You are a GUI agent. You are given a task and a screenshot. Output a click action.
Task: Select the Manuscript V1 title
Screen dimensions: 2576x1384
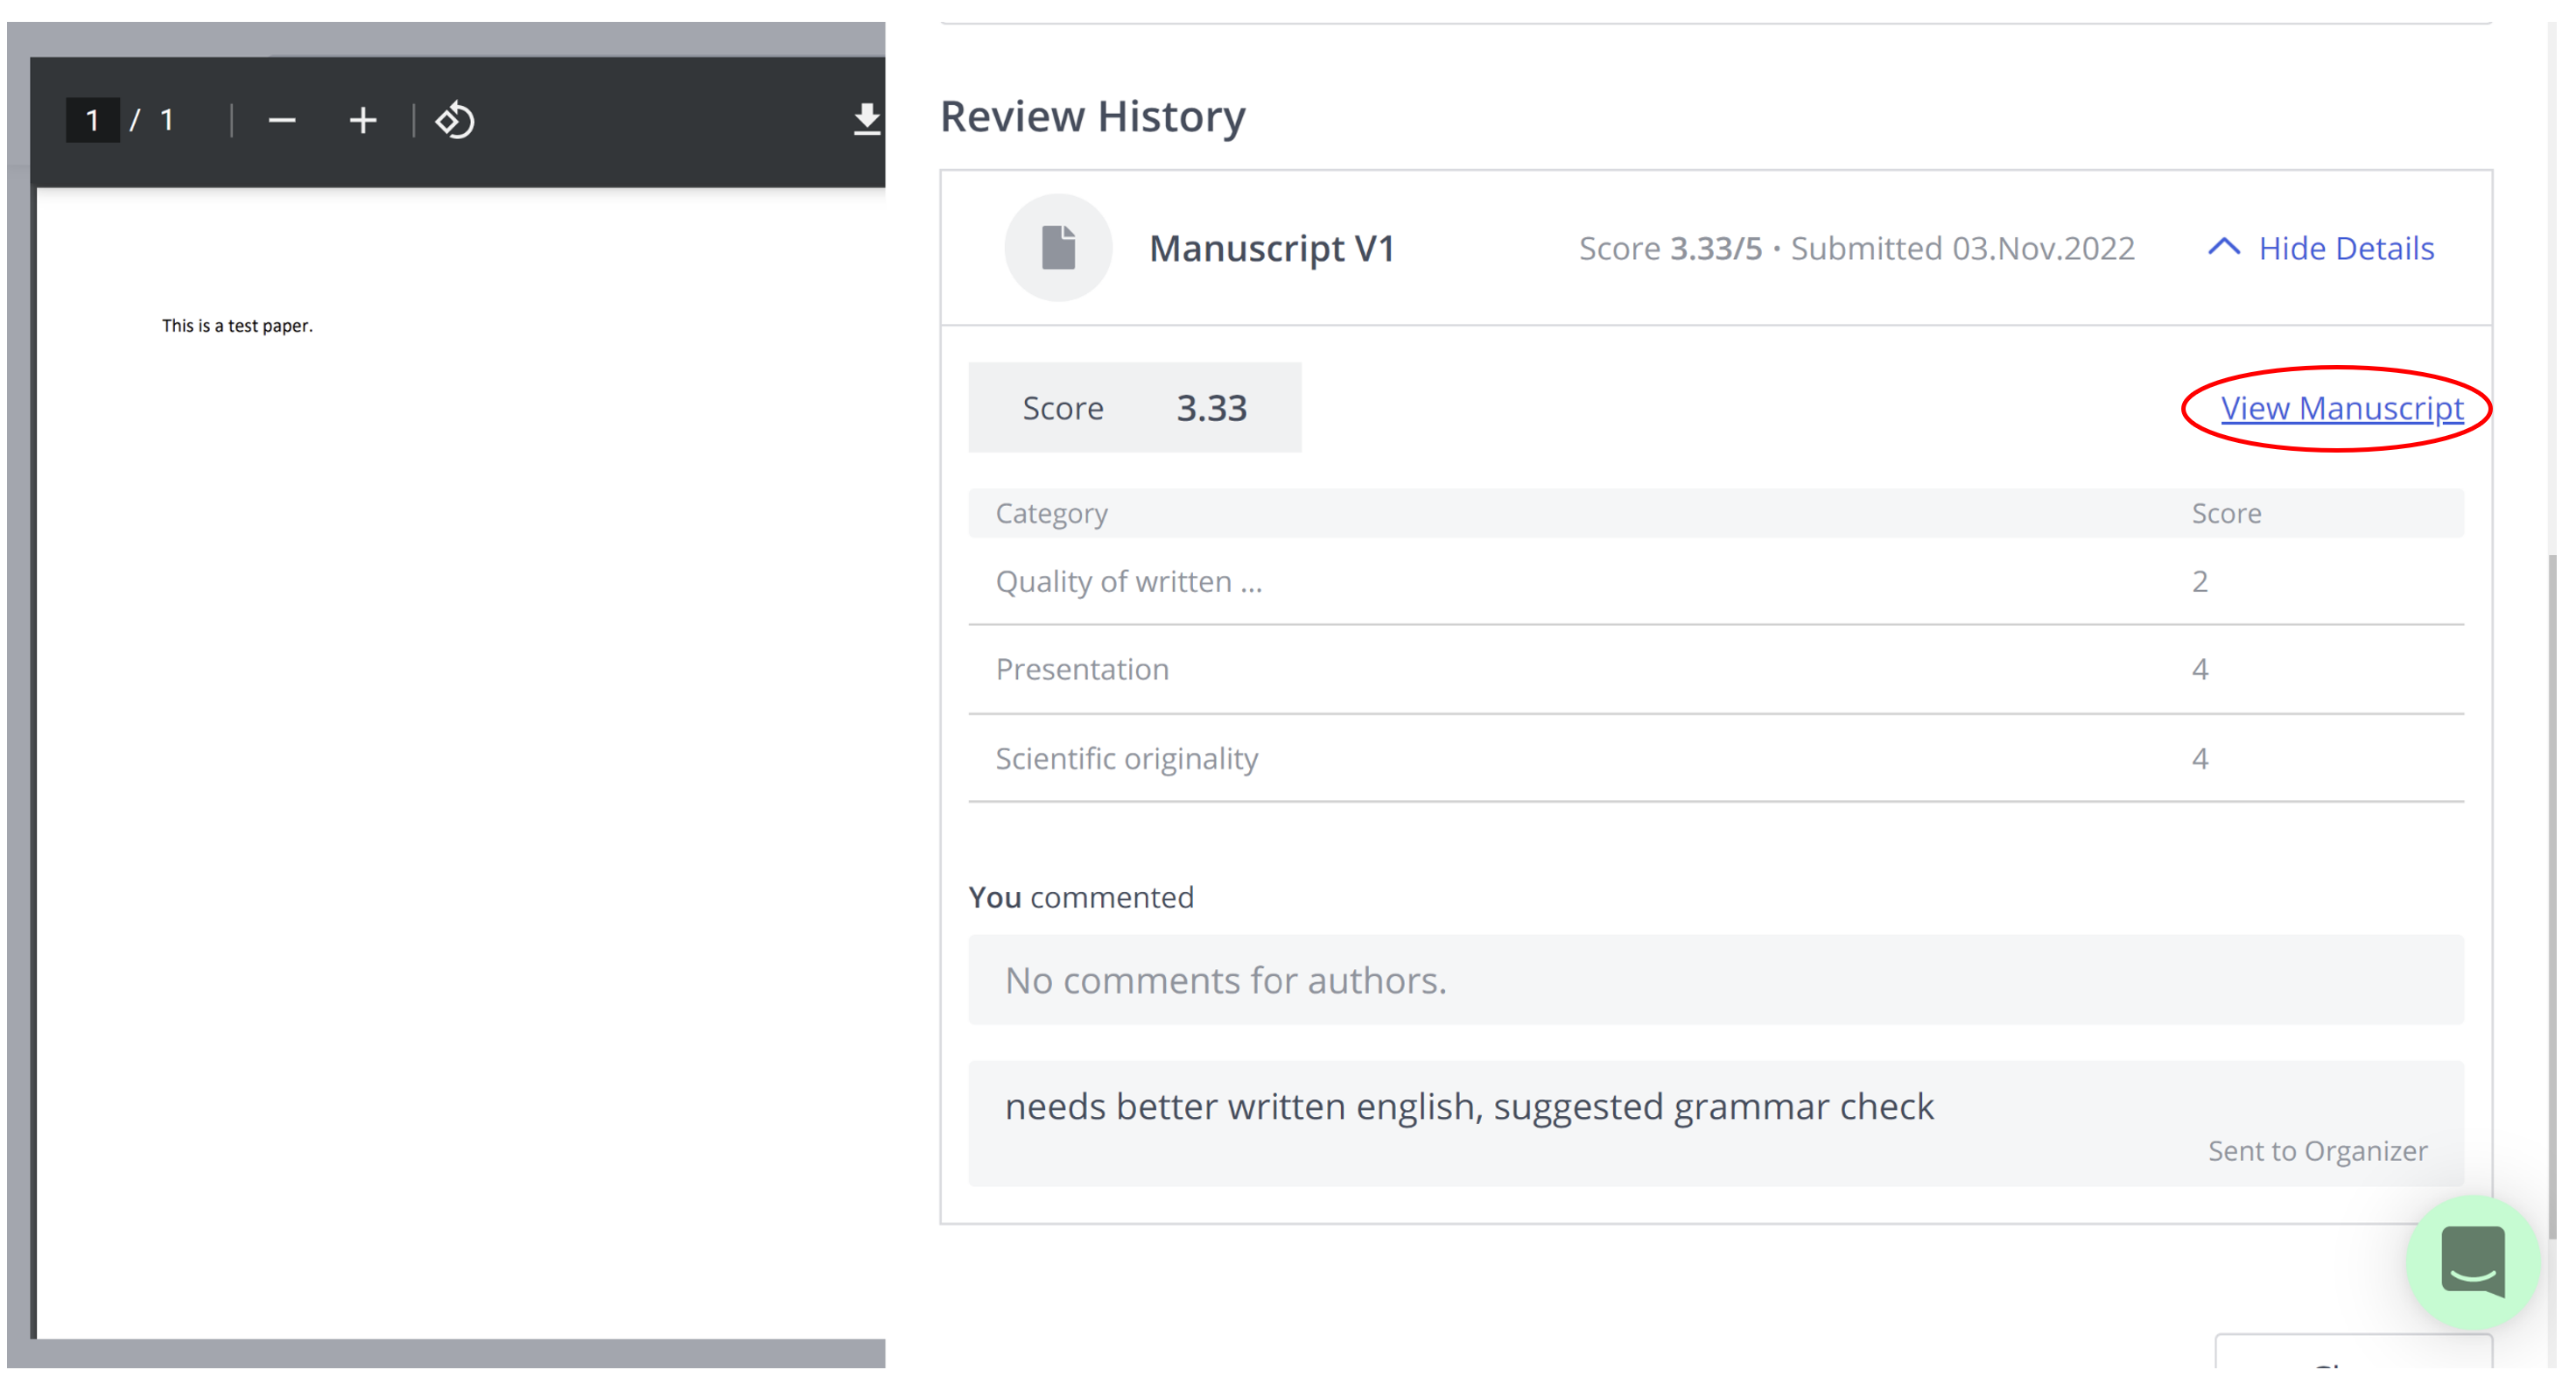[x=1272, y=248]
